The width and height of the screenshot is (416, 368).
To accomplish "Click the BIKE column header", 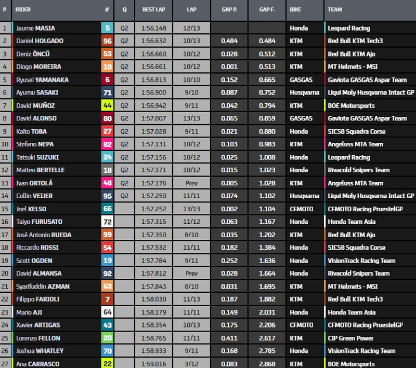I will (295, 10).
